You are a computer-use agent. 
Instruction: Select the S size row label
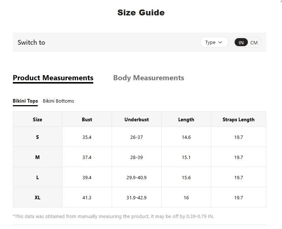(37, 137)
